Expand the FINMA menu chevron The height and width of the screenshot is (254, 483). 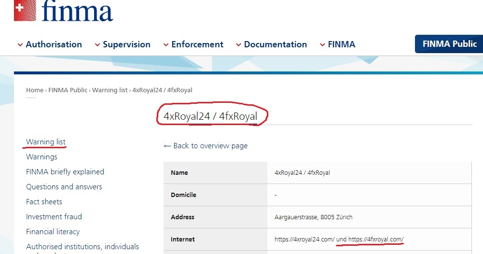tap(322, 45)
